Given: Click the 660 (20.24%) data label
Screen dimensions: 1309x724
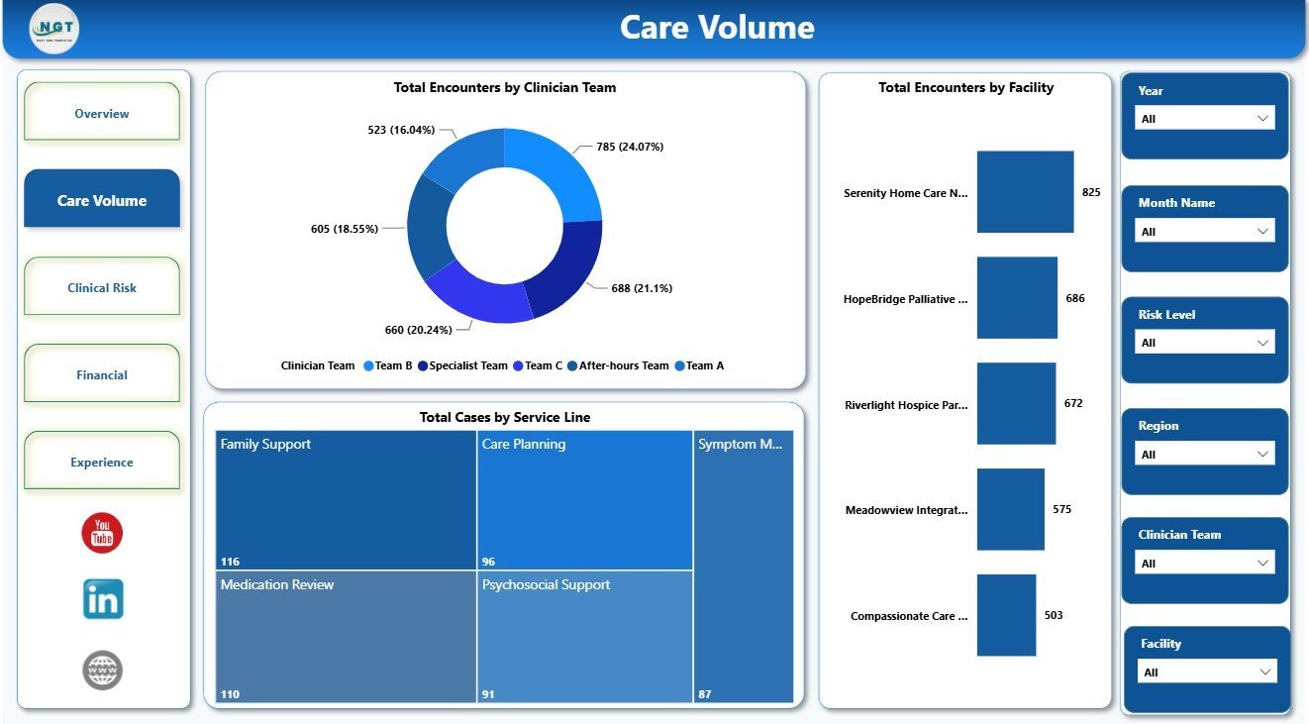Looking at the screenshot, I should point(418,330).
